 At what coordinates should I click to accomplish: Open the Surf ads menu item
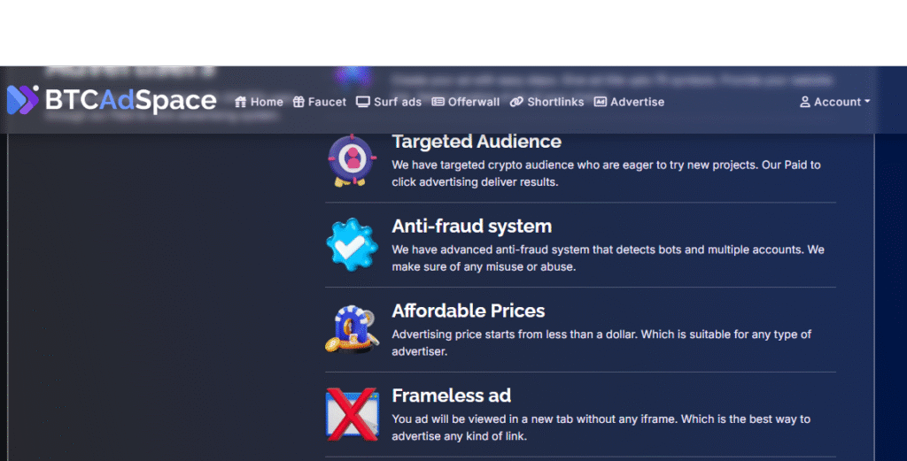[398, 102]
